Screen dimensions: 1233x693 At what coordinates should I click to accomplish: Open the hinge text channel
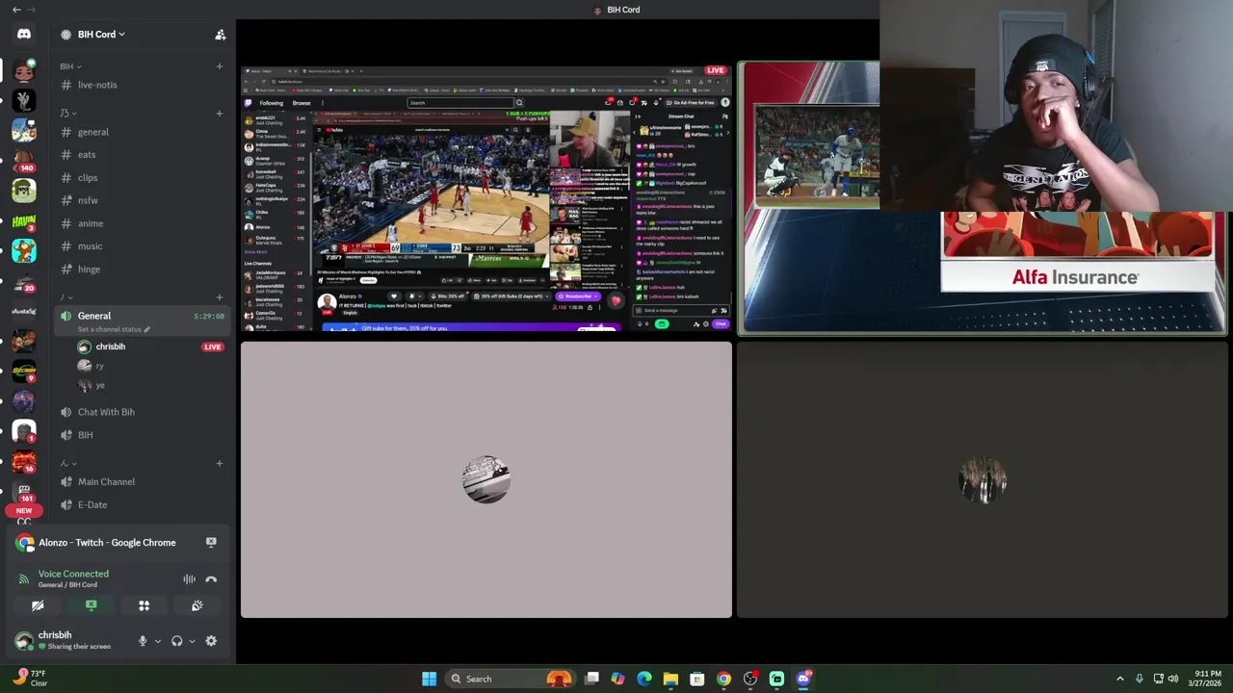[140, 269]
